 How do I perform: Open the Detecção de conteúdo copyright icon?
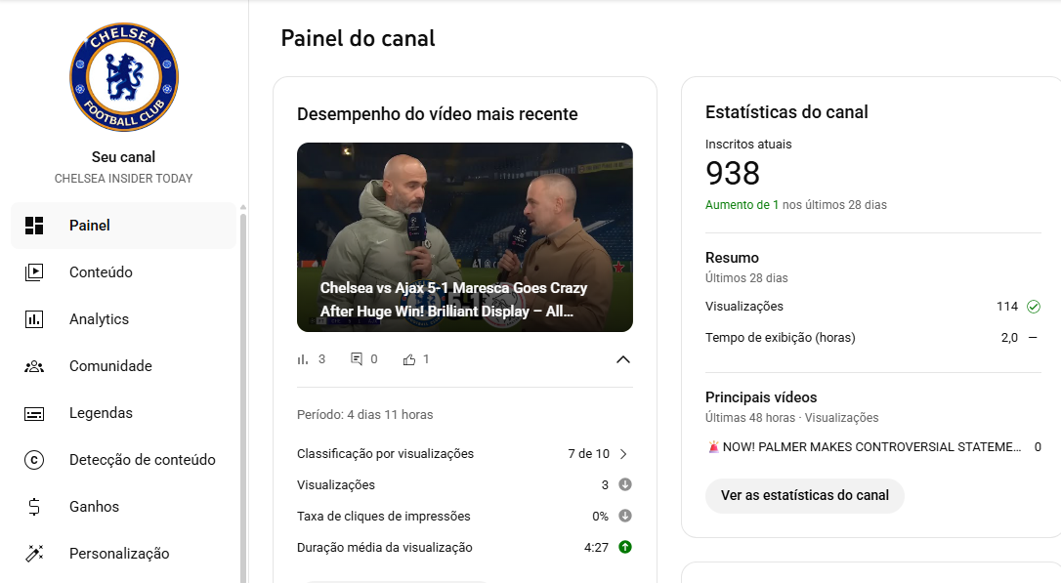click(x=34, y=460)
